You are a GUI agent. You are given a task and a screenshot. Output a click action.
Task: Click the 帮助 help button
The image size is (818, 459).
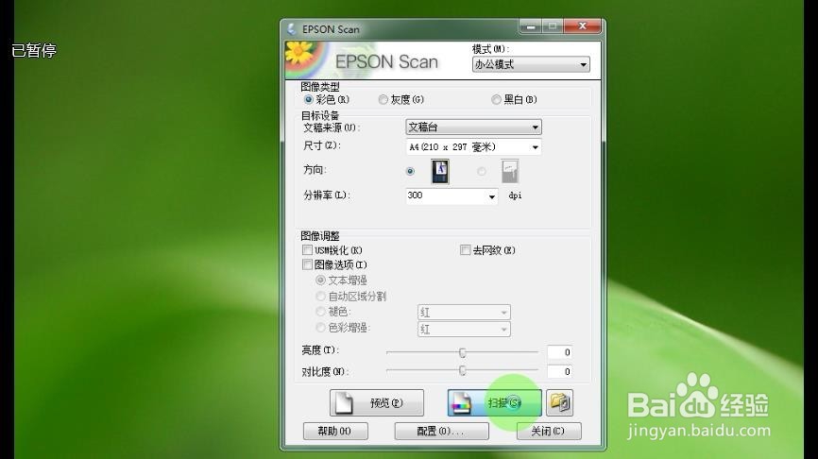click(335, 431)
